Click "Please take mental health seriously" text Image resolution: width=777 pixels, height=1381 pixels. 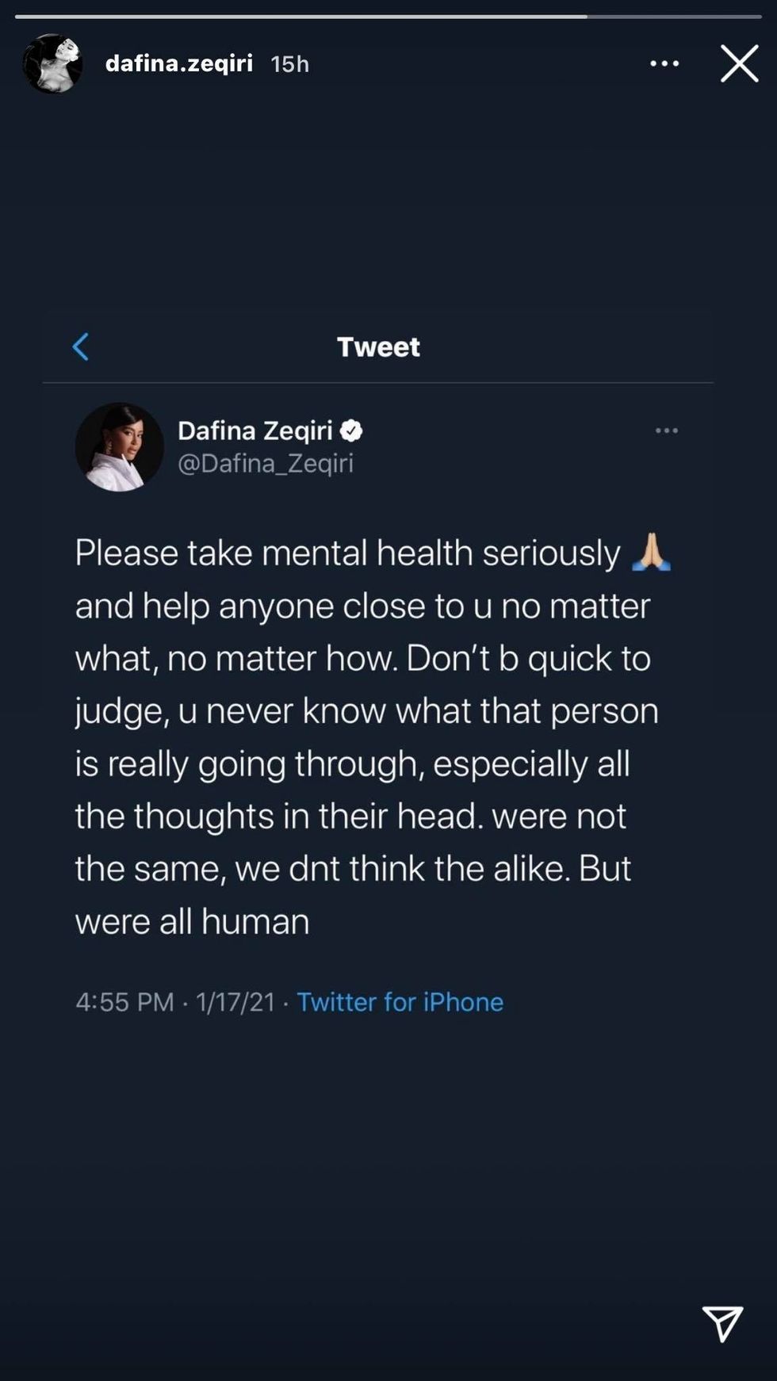347,553
